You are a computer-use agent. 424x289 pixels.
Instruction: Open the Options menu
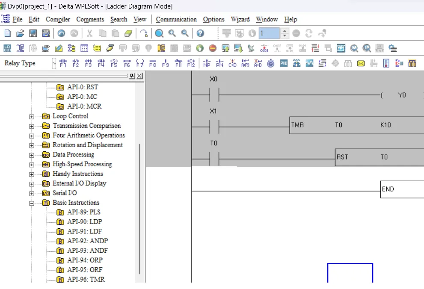point(213,19)
